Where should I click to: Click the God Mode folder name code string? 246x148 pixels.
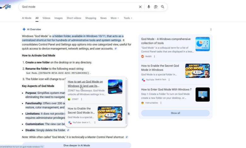tap(58, 73)
